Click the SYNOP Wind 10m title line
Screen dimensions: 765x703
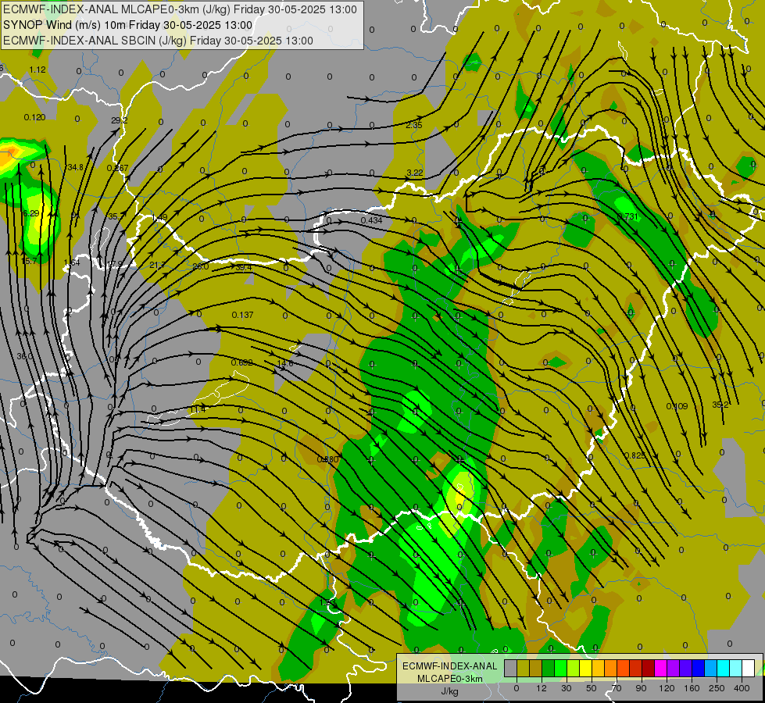128,25
